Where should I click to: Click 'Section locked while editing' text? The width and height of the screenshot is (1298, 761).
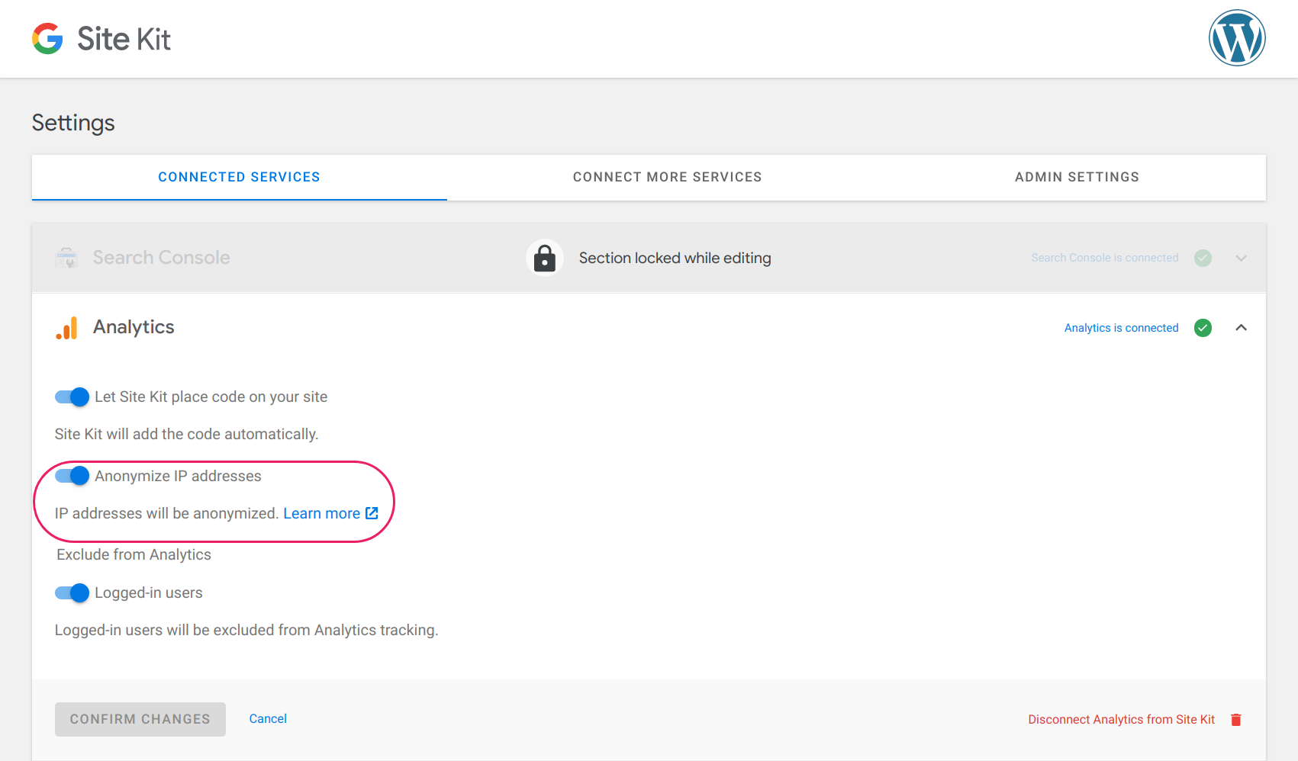pos(675,258)
